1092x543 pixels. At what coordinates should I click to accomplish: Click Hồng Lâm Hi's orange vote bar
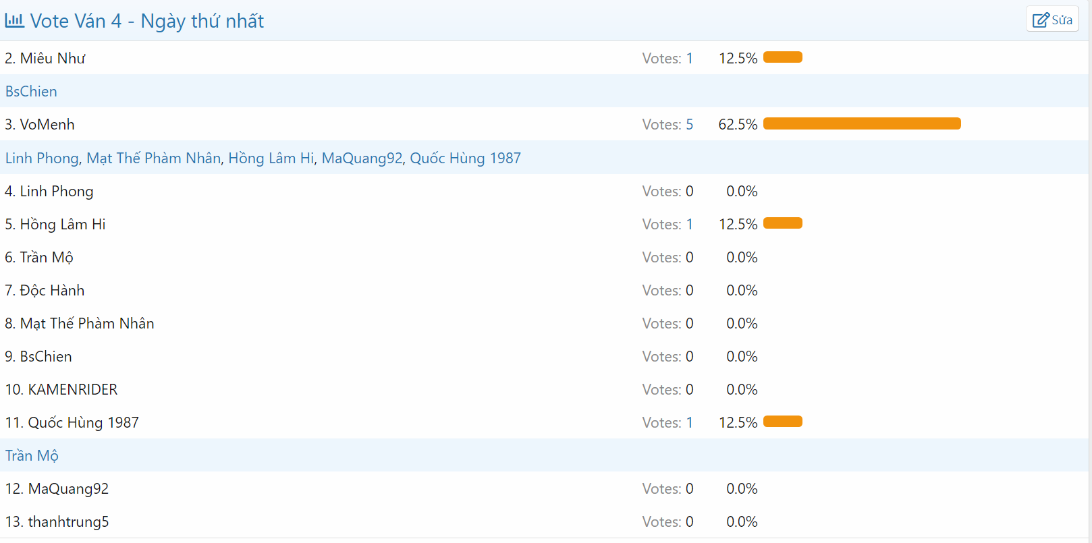[782, 223]
